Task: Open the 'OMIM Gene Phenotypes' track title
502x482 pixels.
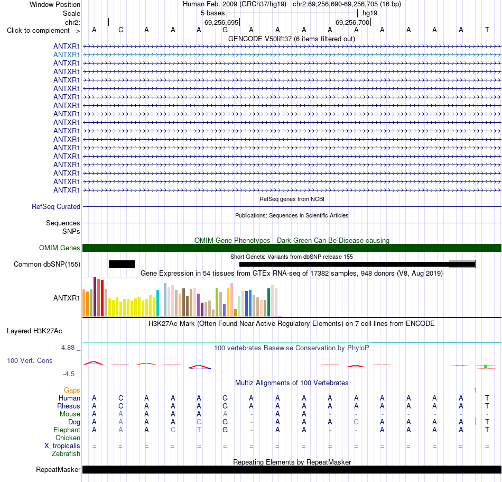Action: point(292,240)
